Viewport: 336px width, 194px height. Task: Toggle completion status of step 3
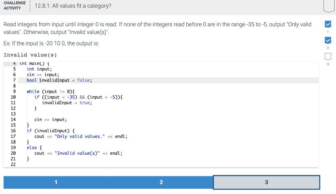point(327,57)
